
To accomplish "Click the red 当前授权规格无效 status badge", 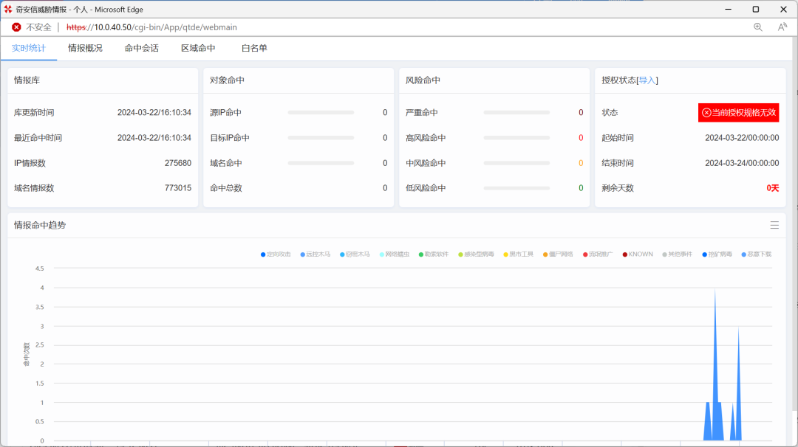I will tap(738, 112).
